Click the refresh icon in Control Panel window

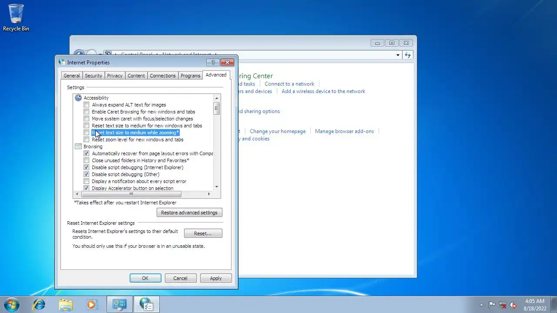pos(408,55)
